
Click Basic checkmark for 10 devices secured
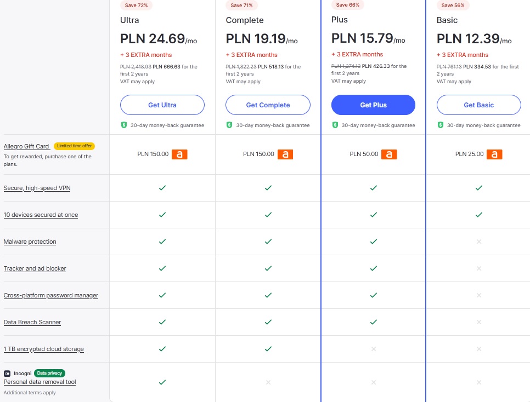pyautogui.click(x=478, y=215)
